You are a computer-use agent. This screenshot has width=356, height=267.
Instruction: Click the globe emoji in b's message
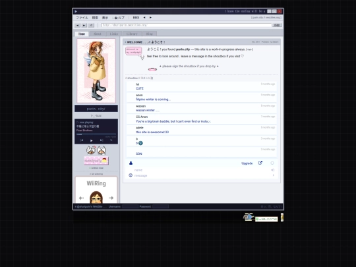[x=140, y=143]
